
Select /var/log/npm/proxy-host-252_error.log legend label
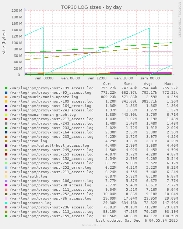pos(50,168)
